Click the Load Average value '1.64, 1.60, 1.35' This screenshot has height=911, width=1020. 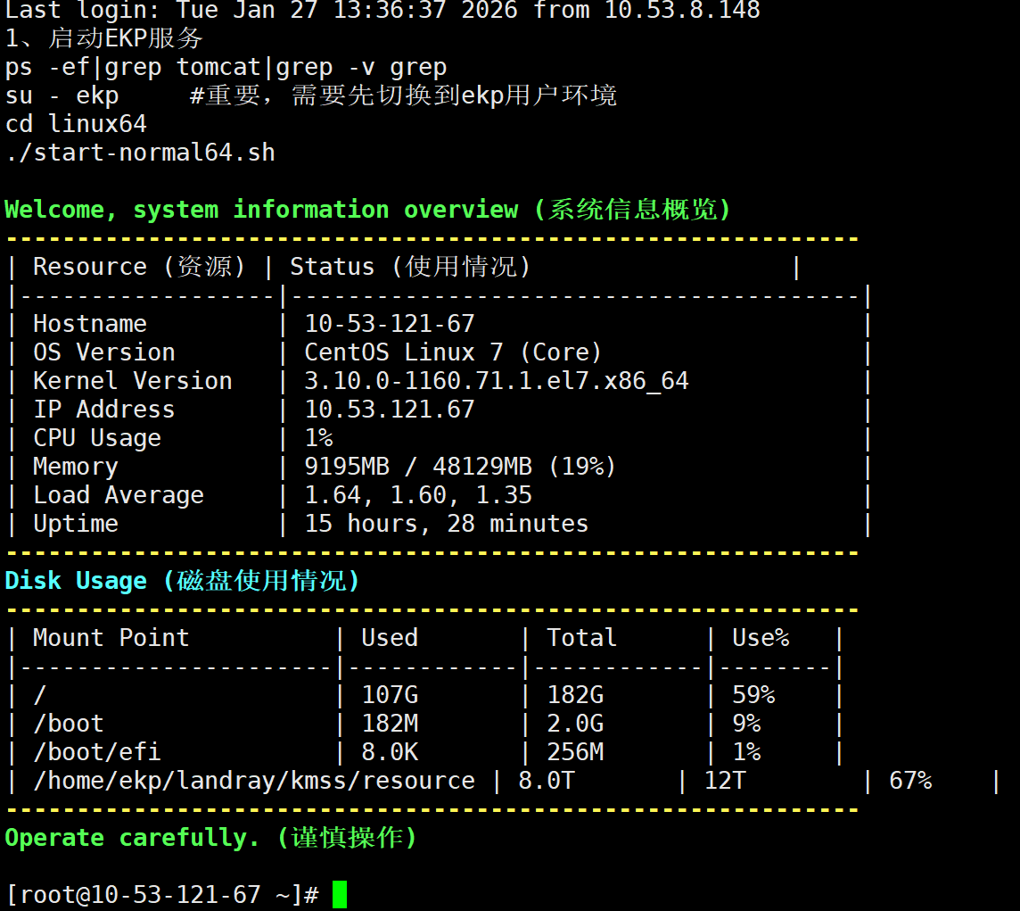coord(418,495)
